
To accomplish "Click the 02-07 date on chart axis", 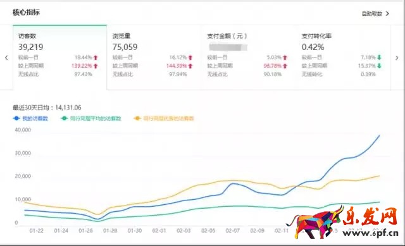I will point(233,231).
